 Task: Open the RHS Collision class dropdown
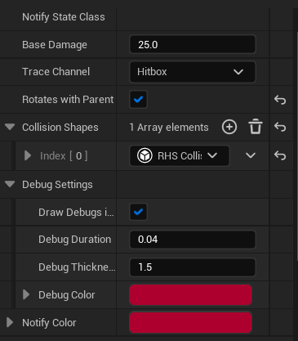point(180,155)
